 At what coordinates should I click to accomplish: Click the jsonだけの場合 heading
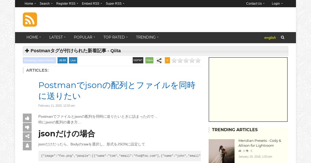[x=67, y=134]
